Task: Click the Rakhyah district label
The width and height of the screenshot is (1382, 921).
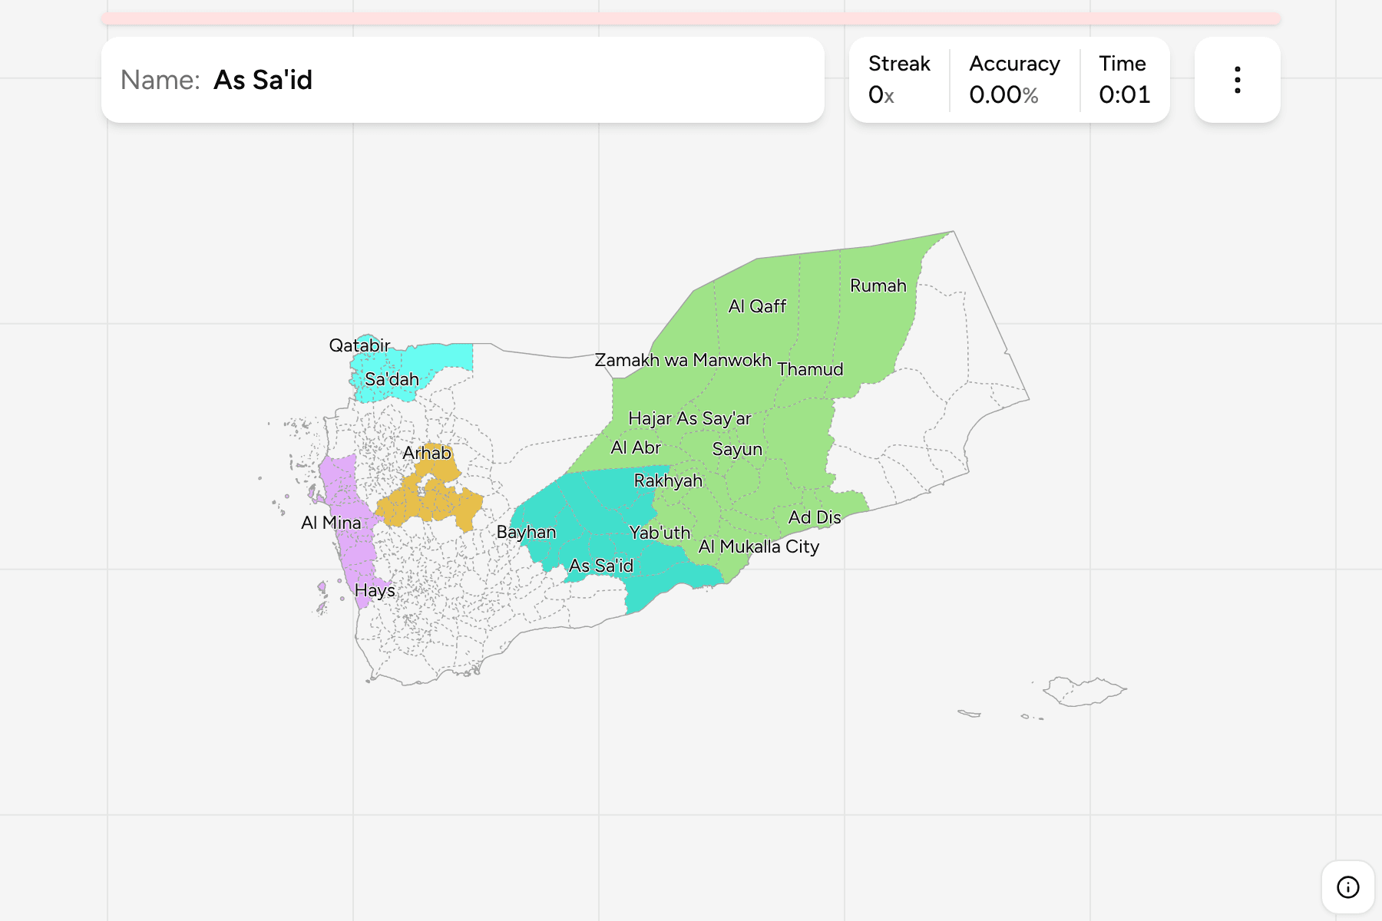Action: pos(668,481)
